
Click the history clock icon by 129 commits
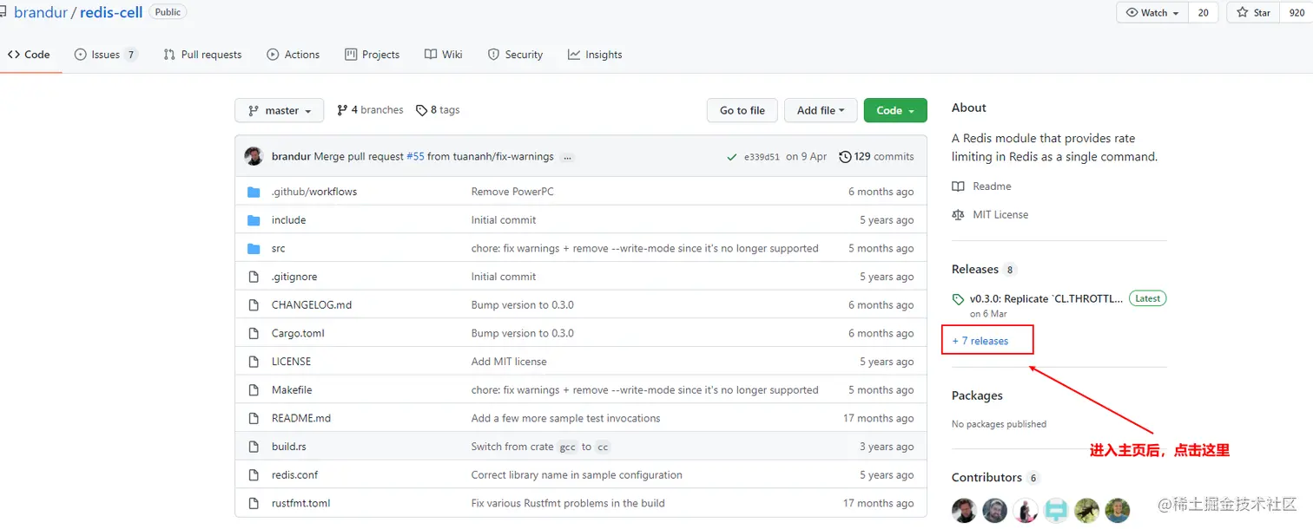[845, 157]
